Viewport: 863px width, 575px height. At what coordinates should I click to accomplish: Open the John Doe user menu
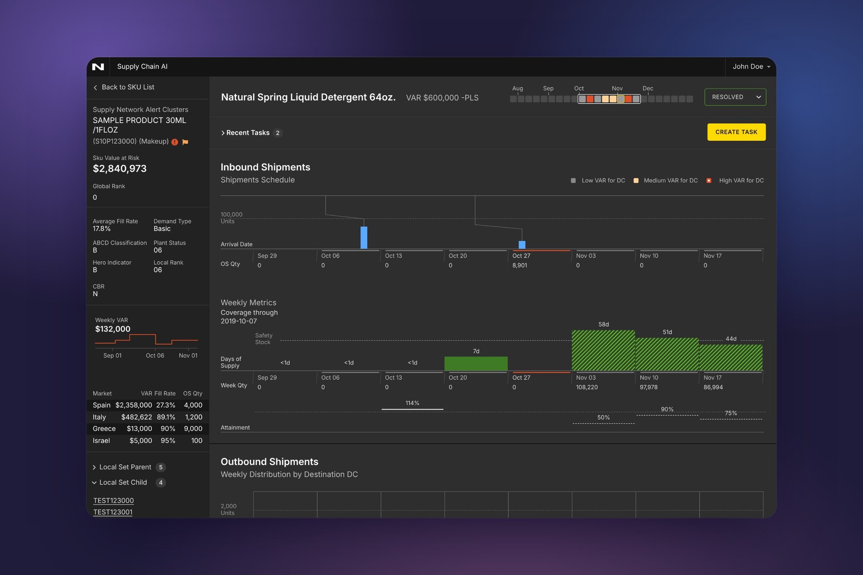[x=751, y=66]
